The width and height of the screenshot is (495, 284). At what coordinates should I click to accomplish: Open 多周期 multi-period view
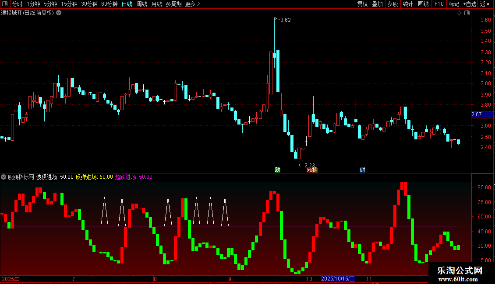click(173, 4)
